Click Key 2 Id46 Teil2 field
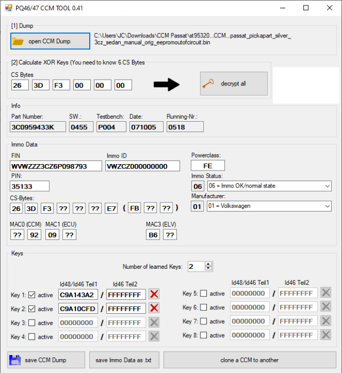 click(x=126, y=308)
